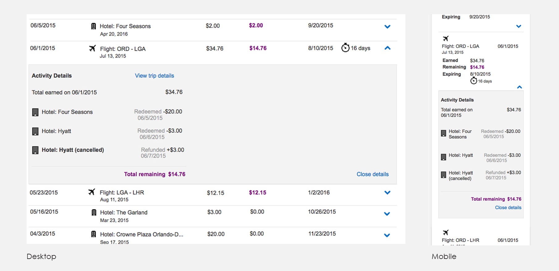Screen dimensions: 559x271
Task: Click the purple $12.15 remaining amount
Action: [257, 192]
